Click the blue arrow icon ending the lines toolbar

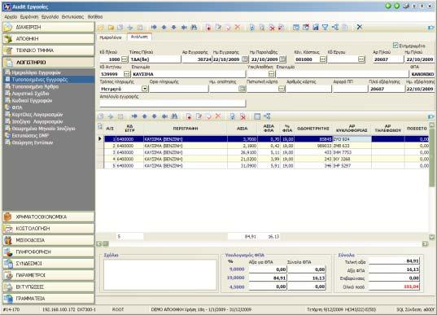(430, 116)
